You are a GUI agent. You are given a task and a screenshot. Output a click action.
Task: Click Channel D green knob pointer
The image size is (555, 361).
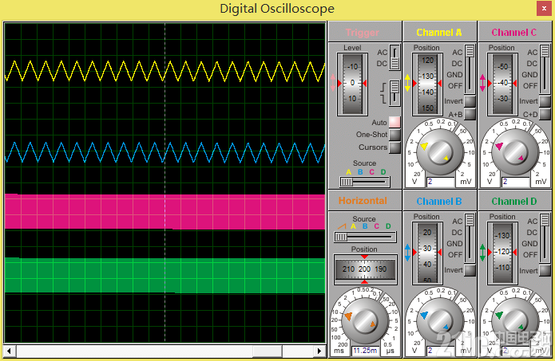[x=499, y=315]
